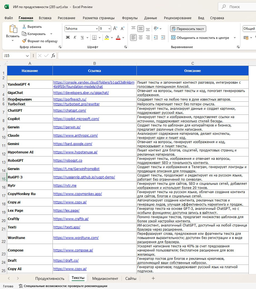This screenshot has height=289, width=256.
Task: Toggle bold formatting (Ж)
Action: (68, 38)
